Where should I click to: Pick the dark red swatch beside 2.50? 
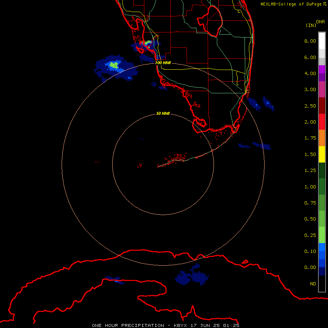(x=322, y=106)
